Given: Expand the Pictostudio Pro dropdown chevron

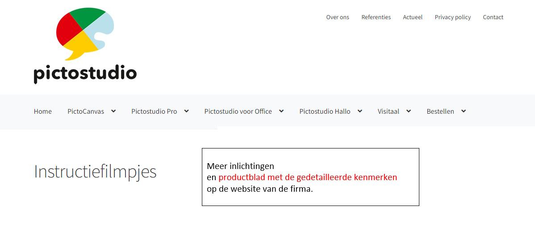Looking at the screenshot, I should [186, 111].
